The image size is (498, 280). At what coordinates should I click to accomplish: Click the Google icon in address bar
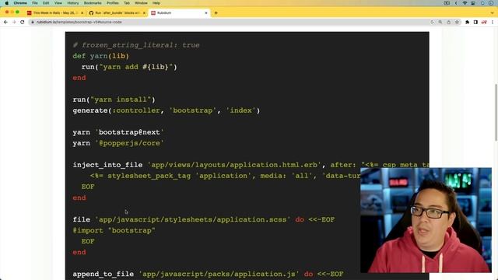pos(432,22)
